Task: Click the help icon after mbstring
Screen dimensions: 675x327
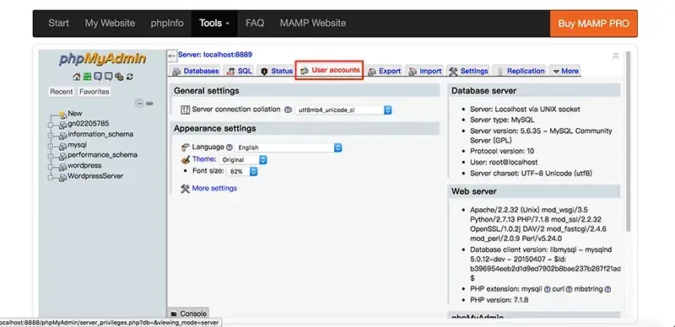Action: pos(607,289)
